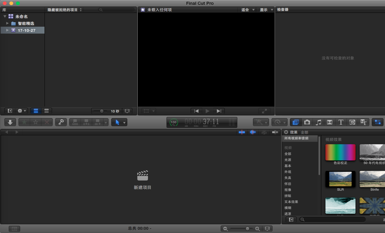Open the select tool dropdown arrow
385x233 pixels.
(124, 122)
